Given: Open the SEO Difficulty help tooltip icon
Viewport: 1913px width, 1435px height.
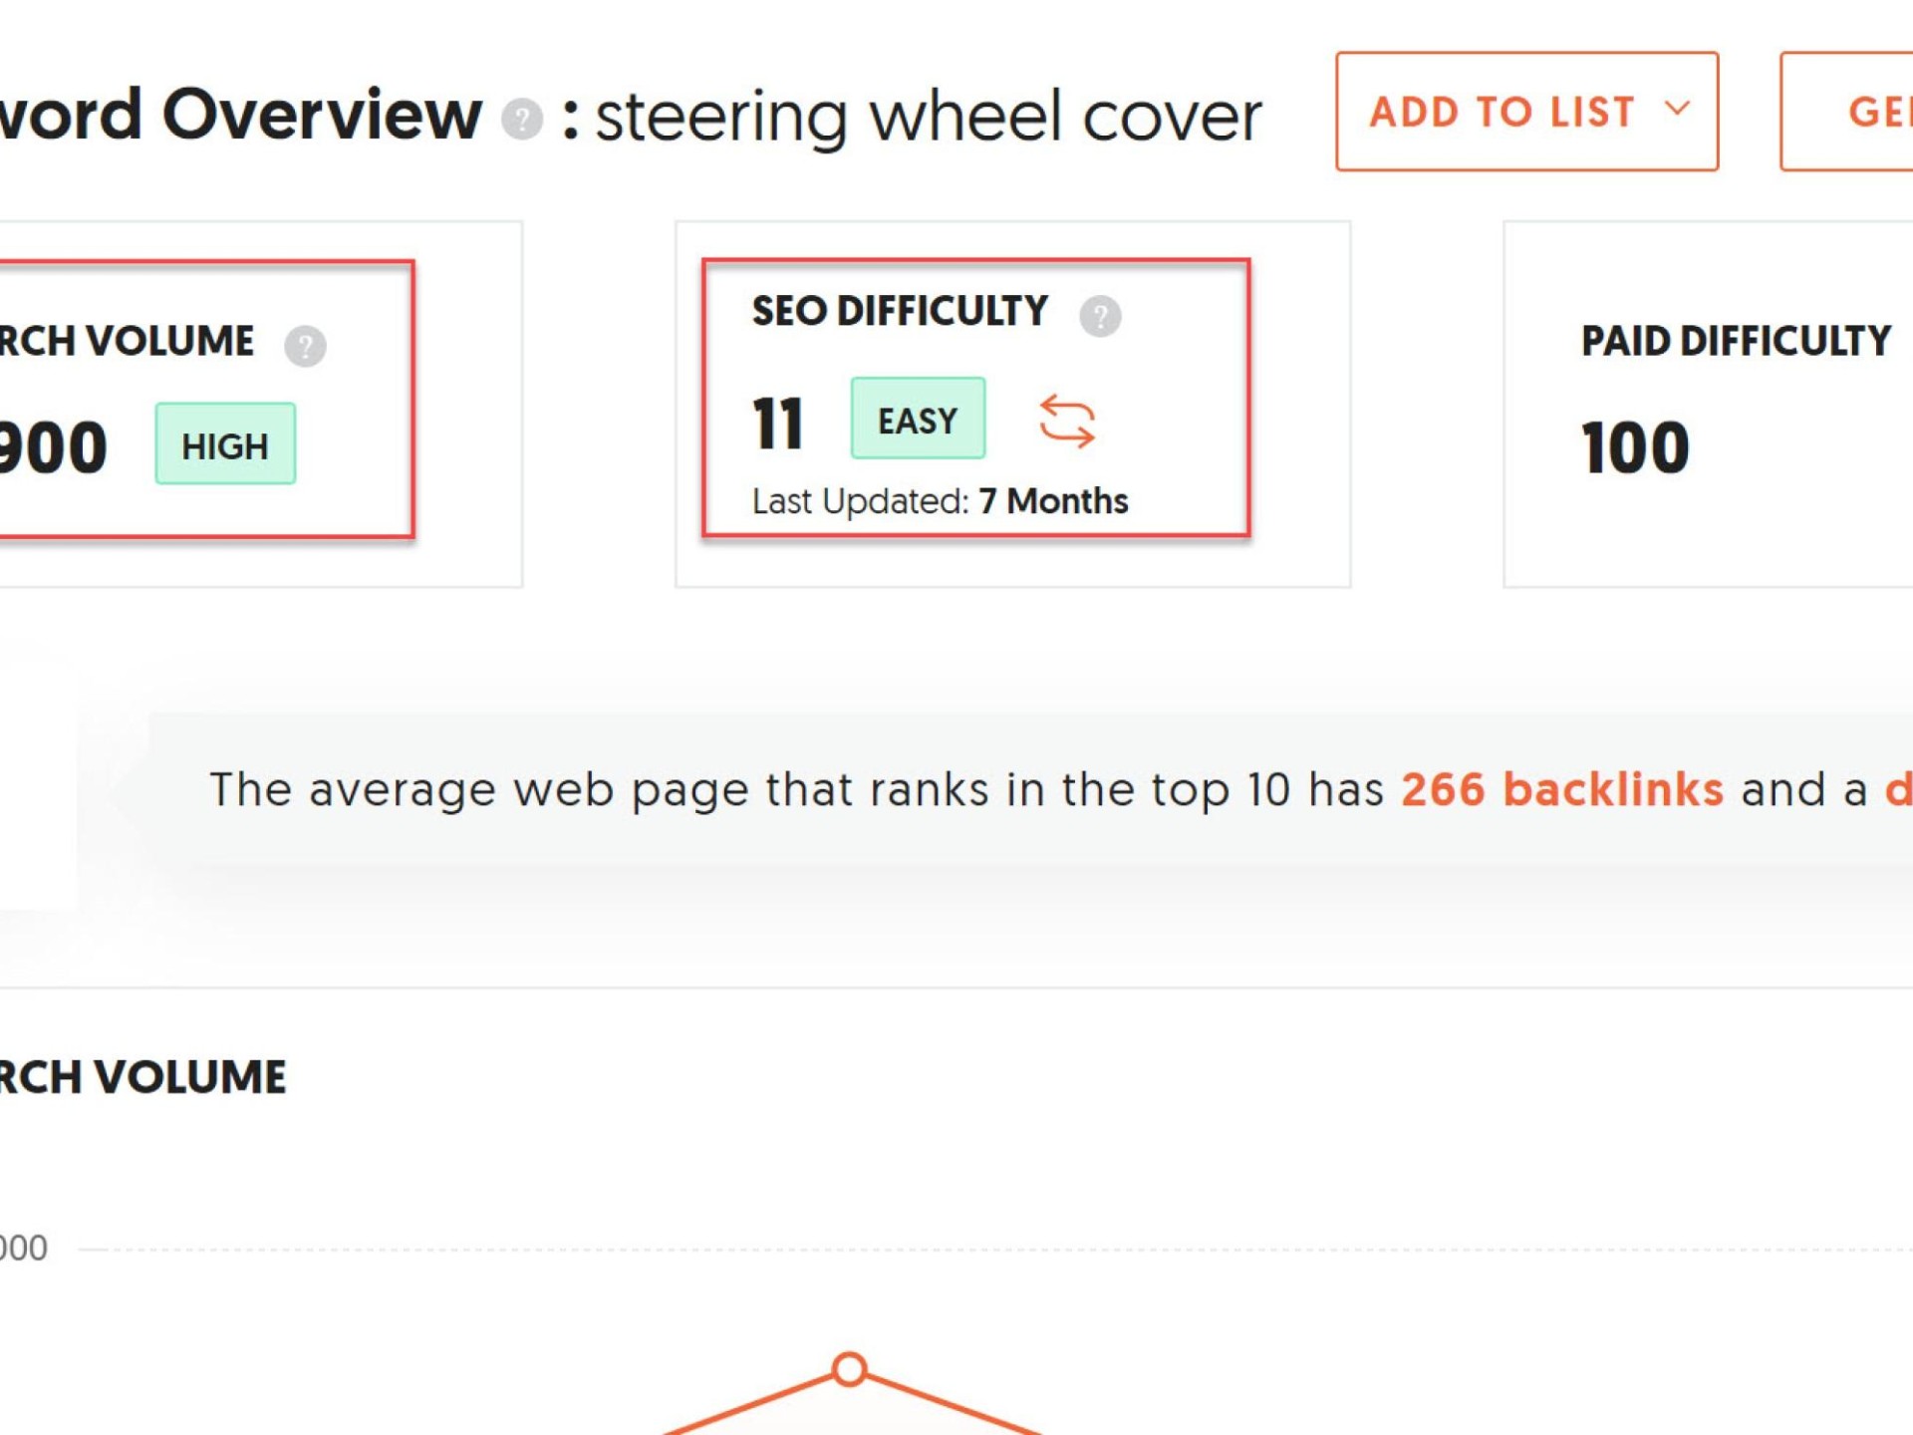Looking at the screenshot, I should (1100, 316).
